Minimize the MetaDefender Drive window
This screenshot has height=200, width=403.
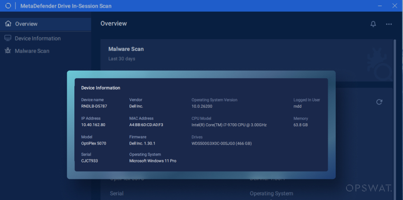click(x=380, y=6)
